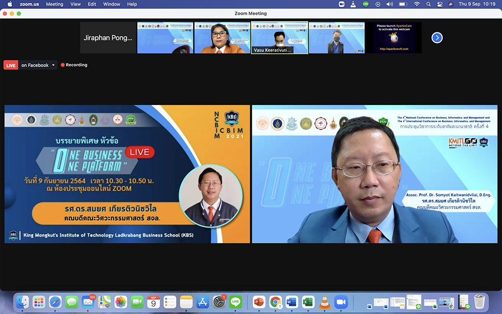The image size is (502, 314).
Task: Open Calendar showing Sep 9
Action: 153,302
